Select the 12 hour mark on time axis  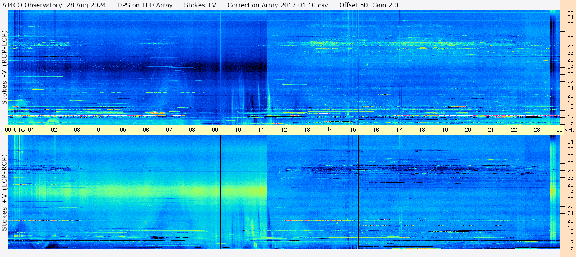(284, 130)
